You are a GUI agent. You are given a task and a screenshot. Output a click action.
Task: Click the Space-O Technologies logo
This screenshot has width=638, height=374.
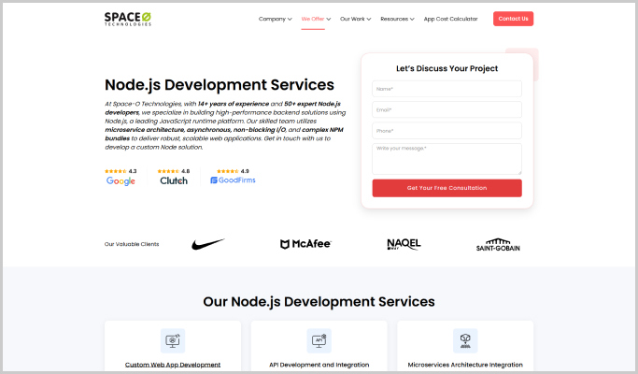pyautogui.click(x=128, y=19)
